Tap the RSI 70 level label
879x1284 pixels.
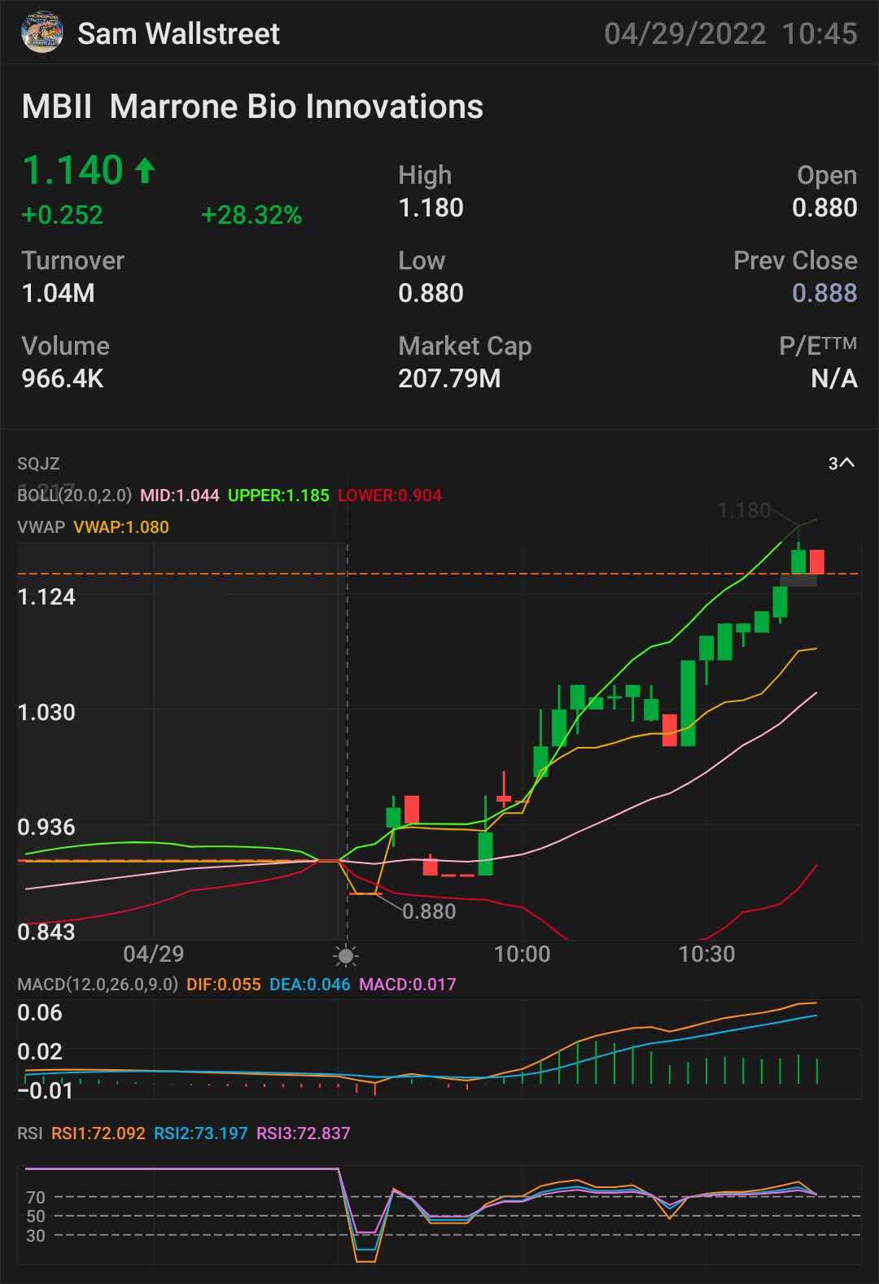pos(36,1197)
